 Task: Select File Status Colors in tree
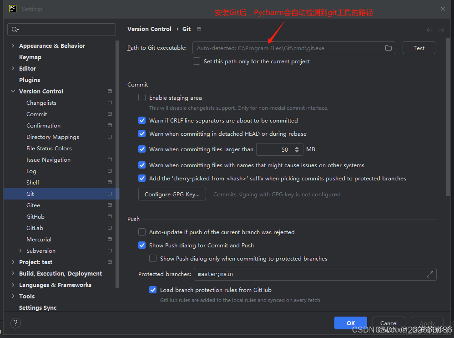pos(49,149)
